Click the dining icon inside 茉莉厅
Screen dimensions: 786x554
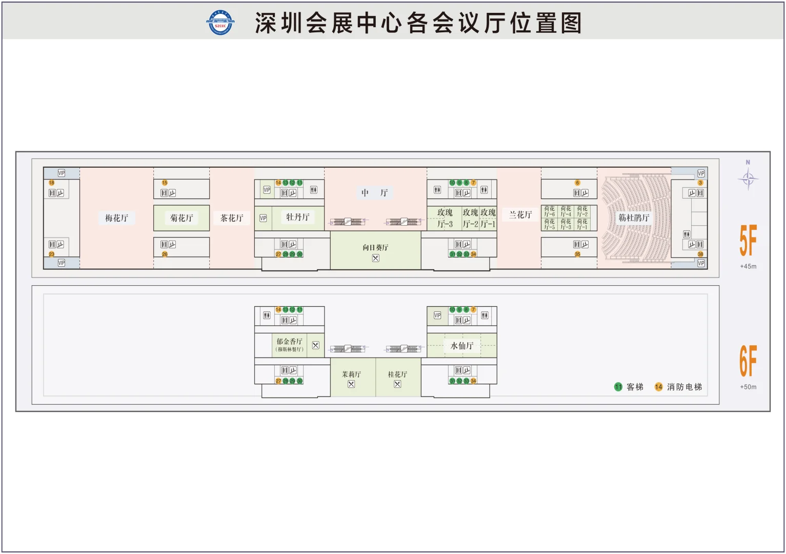[352, 385]
